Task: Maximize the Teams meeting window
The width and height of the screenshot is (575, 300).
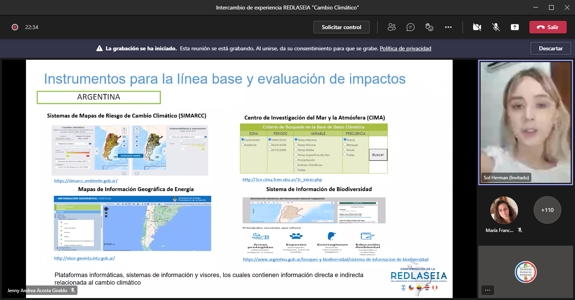Action: (x=551, y=7)
